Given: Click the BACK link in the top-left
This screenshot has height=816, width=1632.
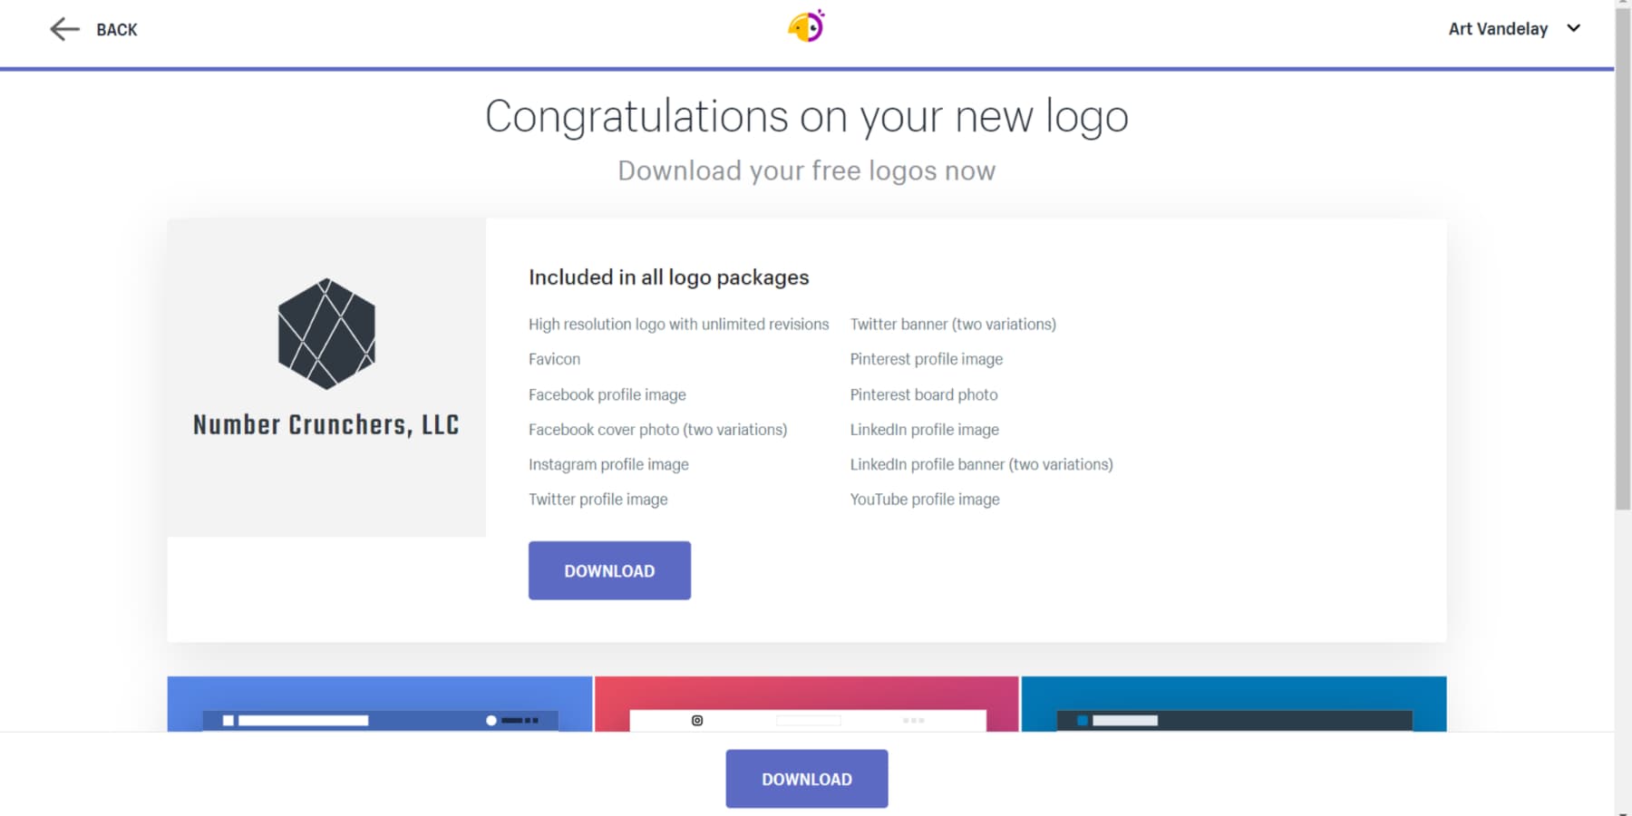Looking at the screenshot, I should tap(115, 29).
